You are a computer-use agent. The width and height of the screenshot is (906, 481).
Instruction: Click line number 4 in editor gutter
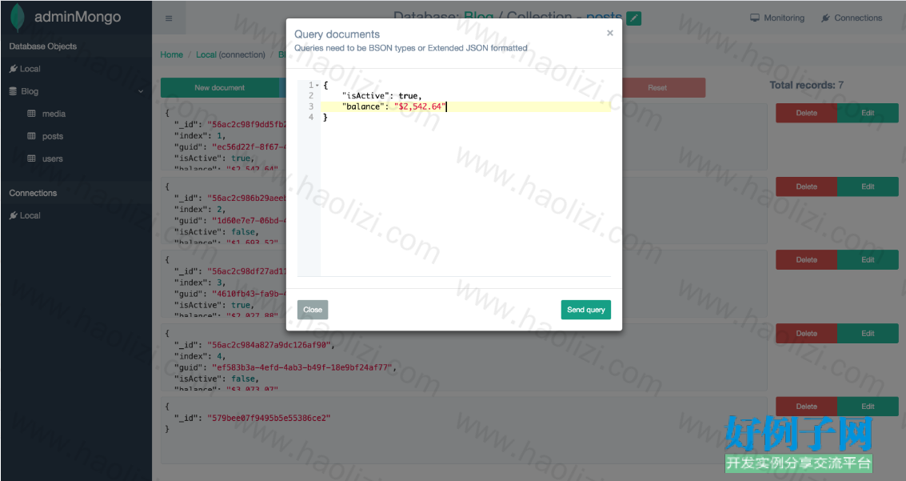311,118
